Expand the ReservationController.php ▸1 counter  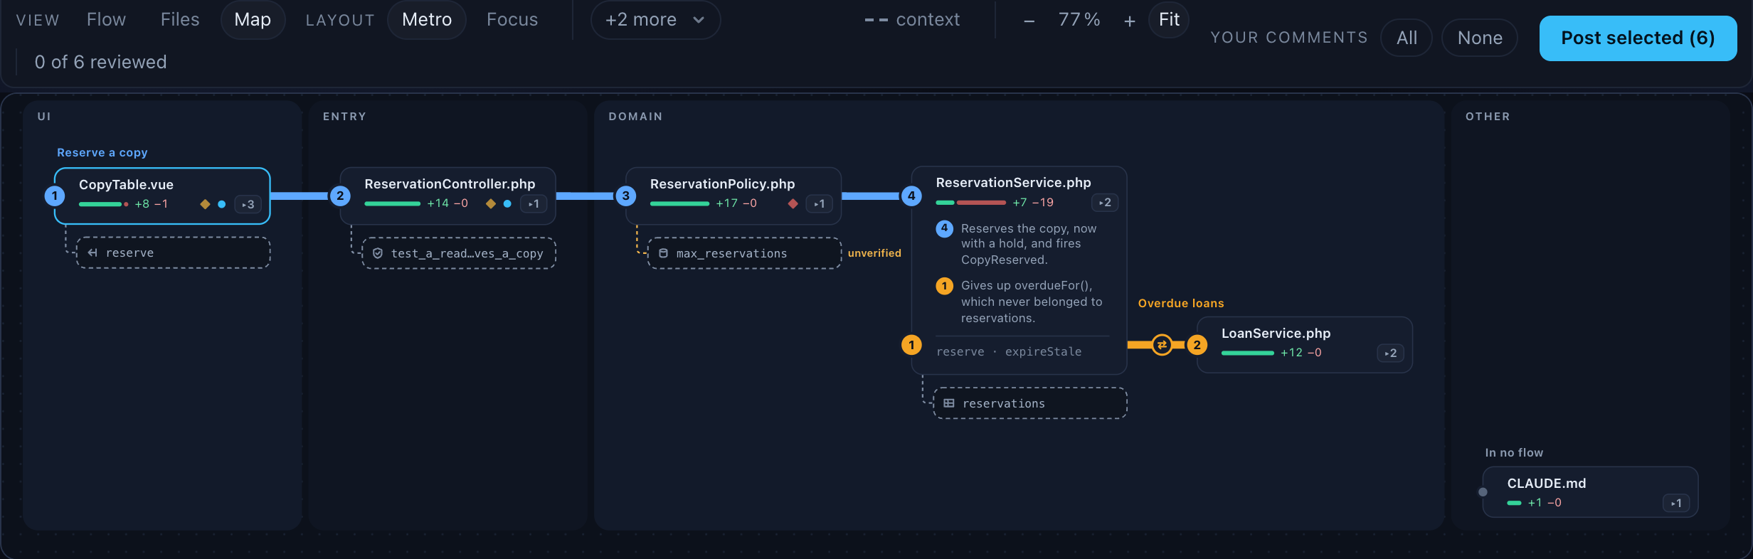click(534, 204)
